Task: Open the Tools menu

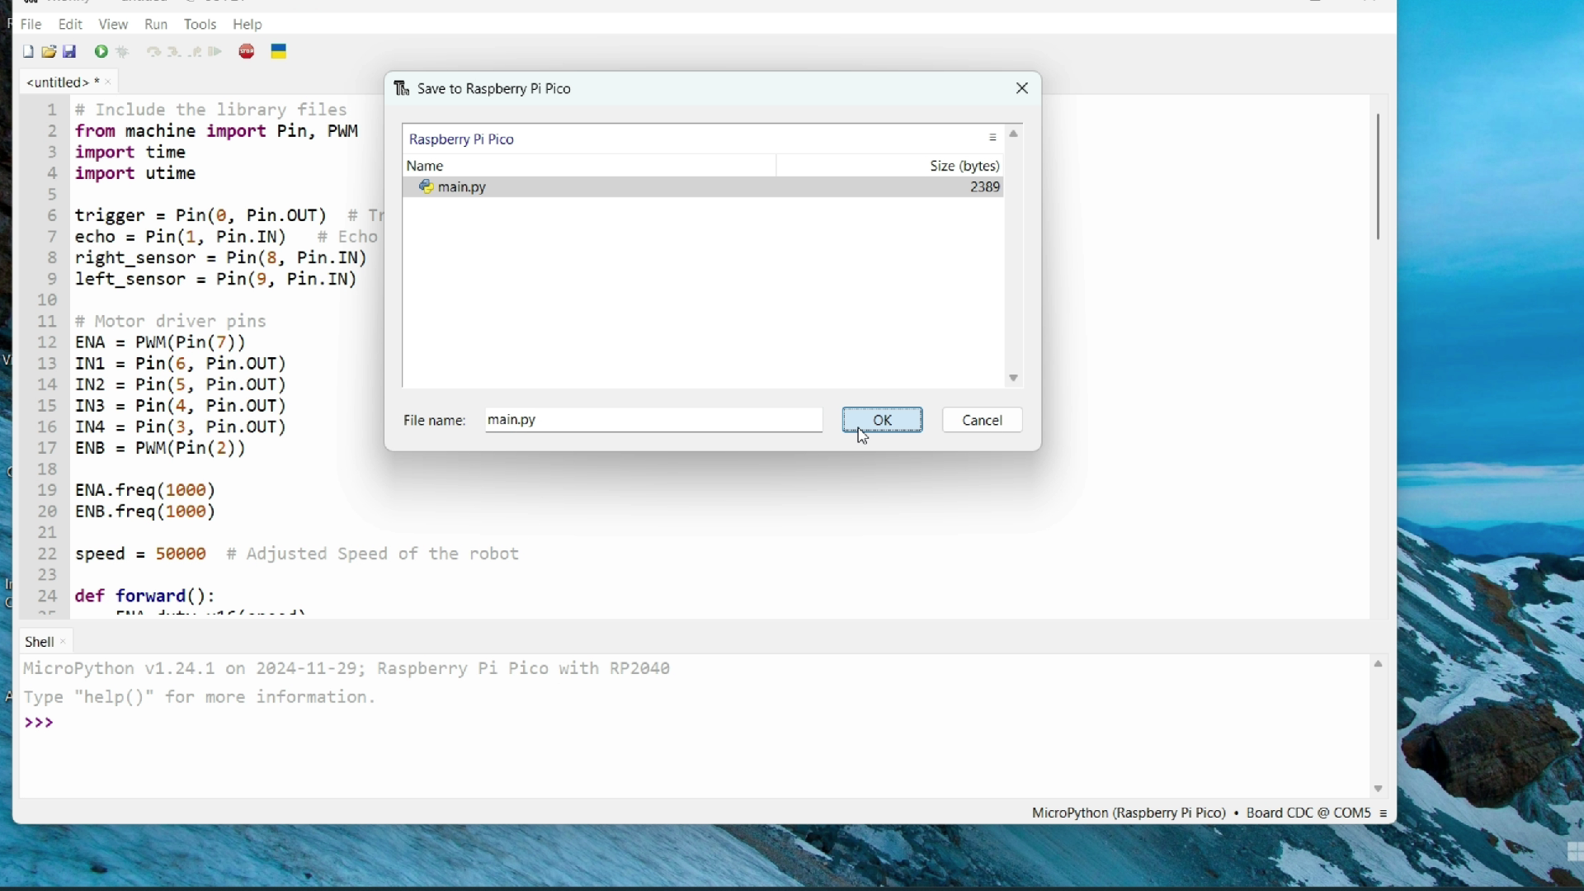Action: [x=200, y=25]
